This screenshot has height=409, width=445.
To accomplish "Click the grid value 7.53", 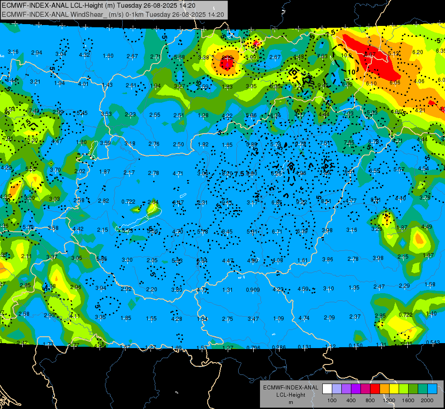I will click(322, 56).
